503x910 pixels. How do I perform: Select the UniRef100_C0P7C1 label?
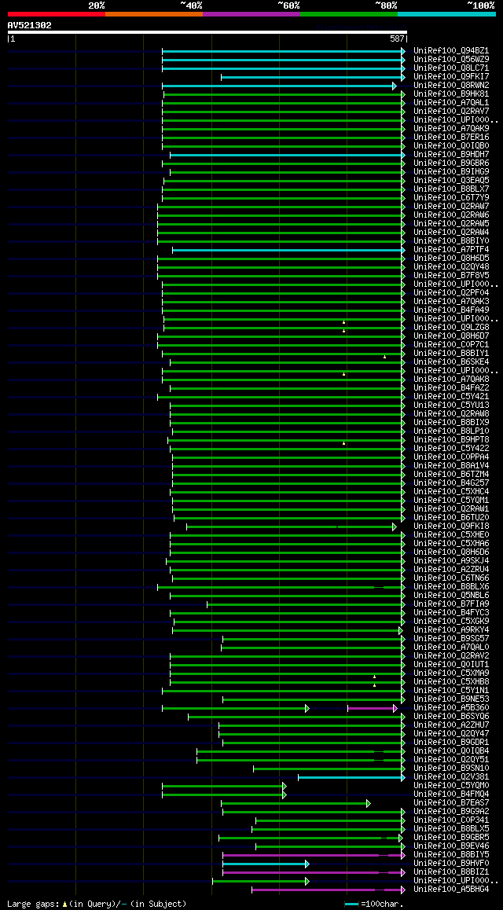[451, 345]
